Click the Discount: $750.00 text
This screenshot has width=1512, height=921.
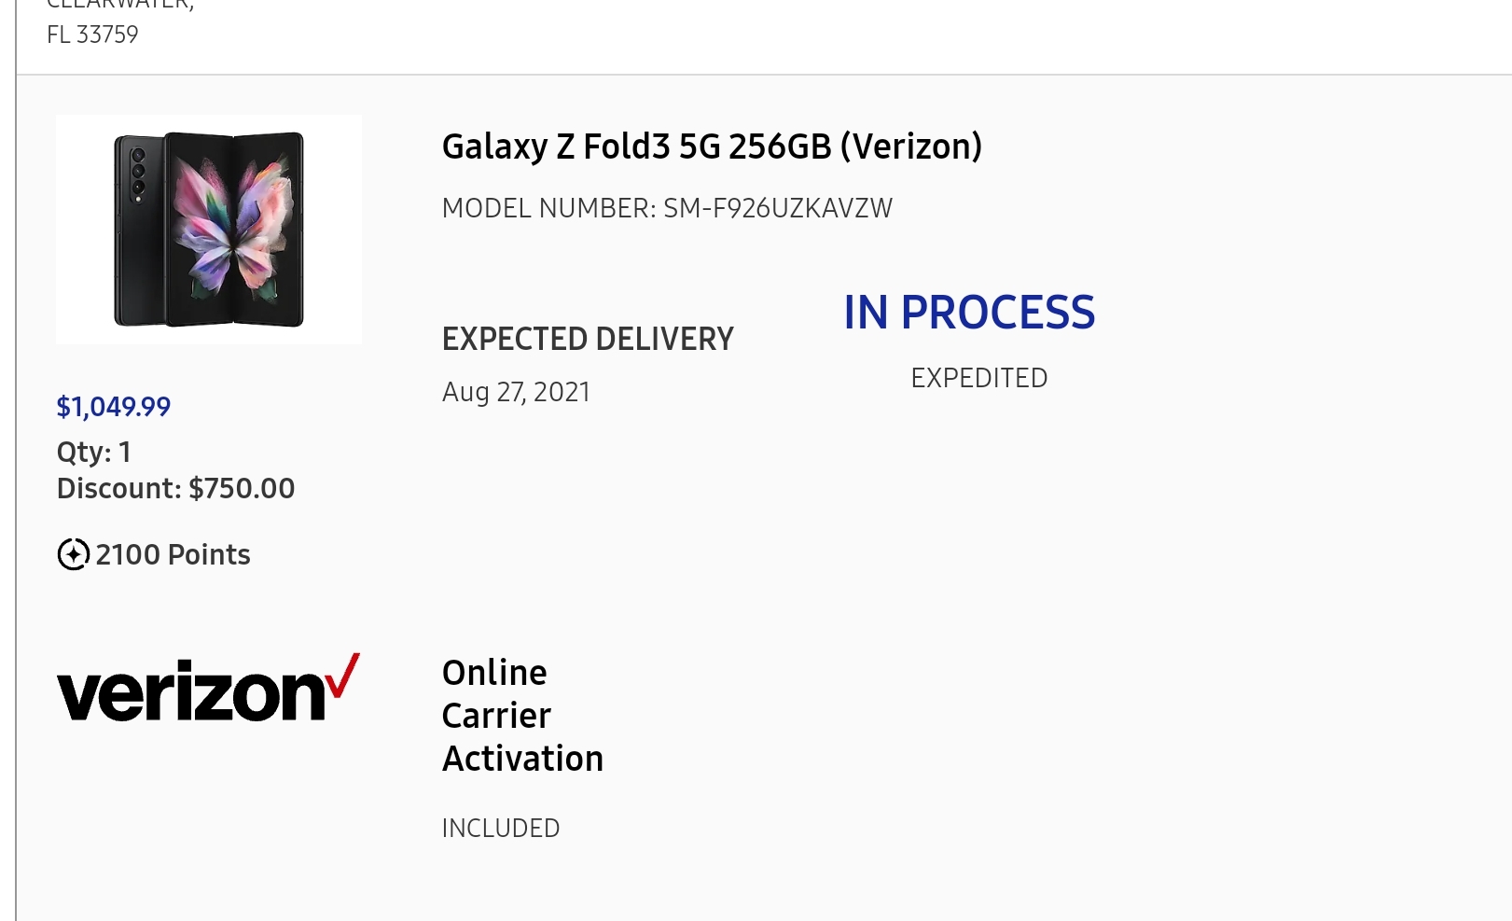(x=175, y=488)
